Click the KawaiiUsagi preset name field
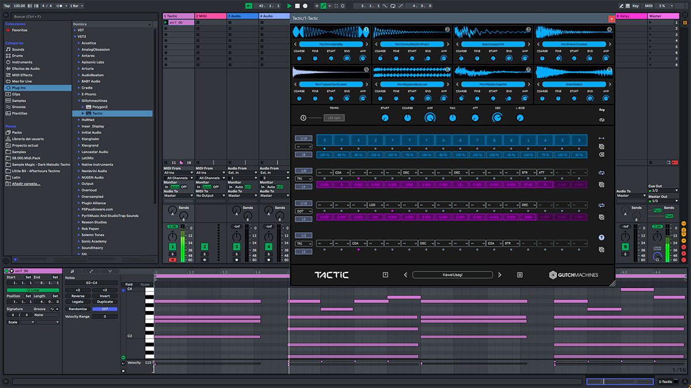The height and width of the screenshot is (388, 691). 453,275
